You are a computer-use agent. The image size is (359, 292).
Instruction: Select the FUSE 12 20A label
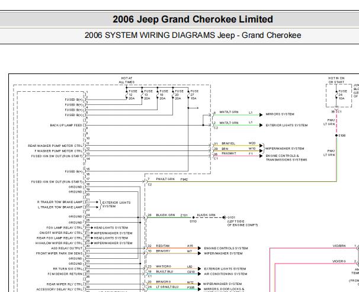pos(133,95)
